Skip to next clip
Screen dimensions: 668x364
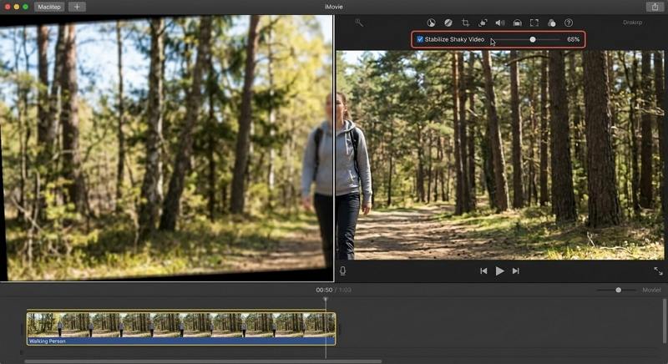click(x=516, y=270)
